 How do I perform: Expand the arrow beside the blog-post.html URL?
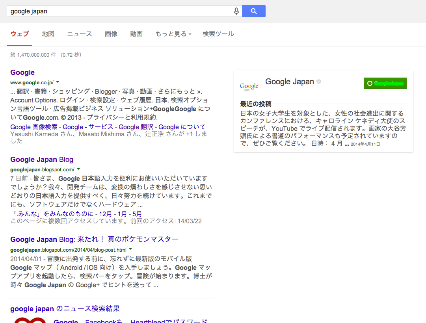tap(130, 249)
